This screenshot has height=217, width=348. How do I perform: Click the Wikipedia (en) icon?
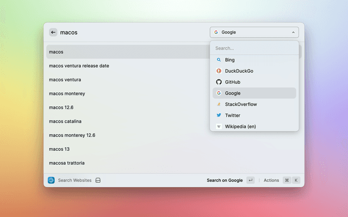click(219, 126)
